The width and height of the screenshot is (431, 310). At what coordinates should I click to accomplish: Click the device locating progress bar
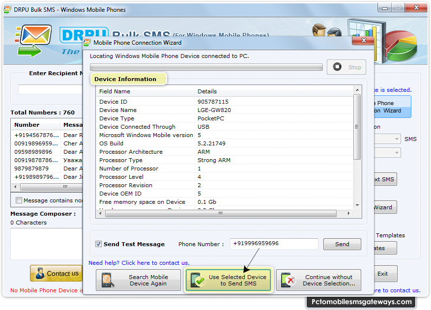click(206, 67)
